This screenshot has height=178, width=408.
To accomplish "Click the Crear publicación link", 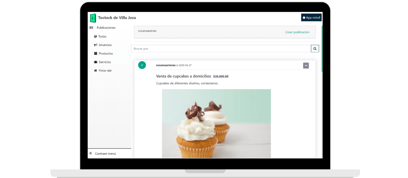I will click(x=297, y=32).
